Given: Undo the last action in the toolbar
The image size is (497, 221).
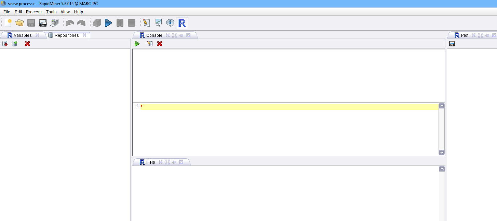Looking at the screenshot, I should click(x=70, y=23).
